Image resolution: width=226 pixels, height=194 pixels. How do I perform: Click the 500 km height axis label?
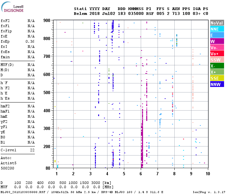click(47, 92)
